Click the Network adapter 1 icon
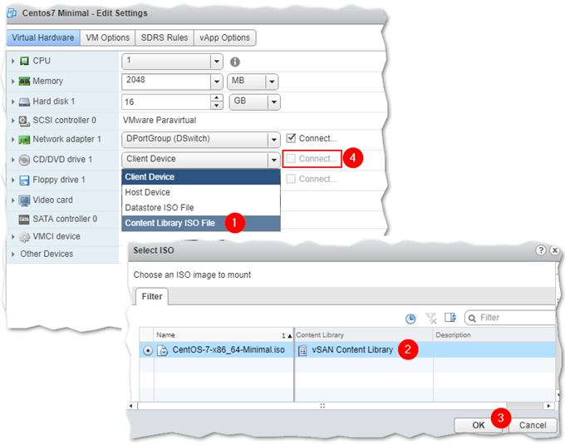 click(24, 140)
